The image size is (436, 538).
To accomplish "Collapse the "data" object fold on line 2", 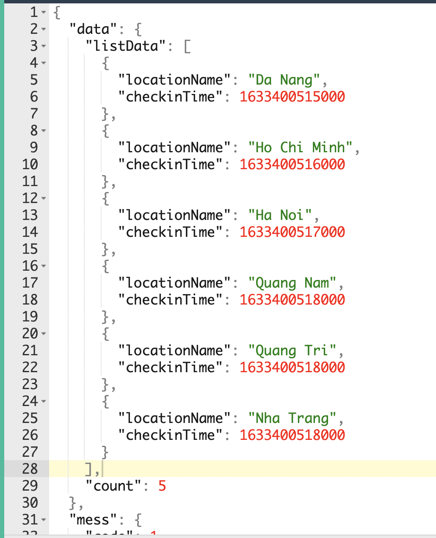I will tap(44, 29).
